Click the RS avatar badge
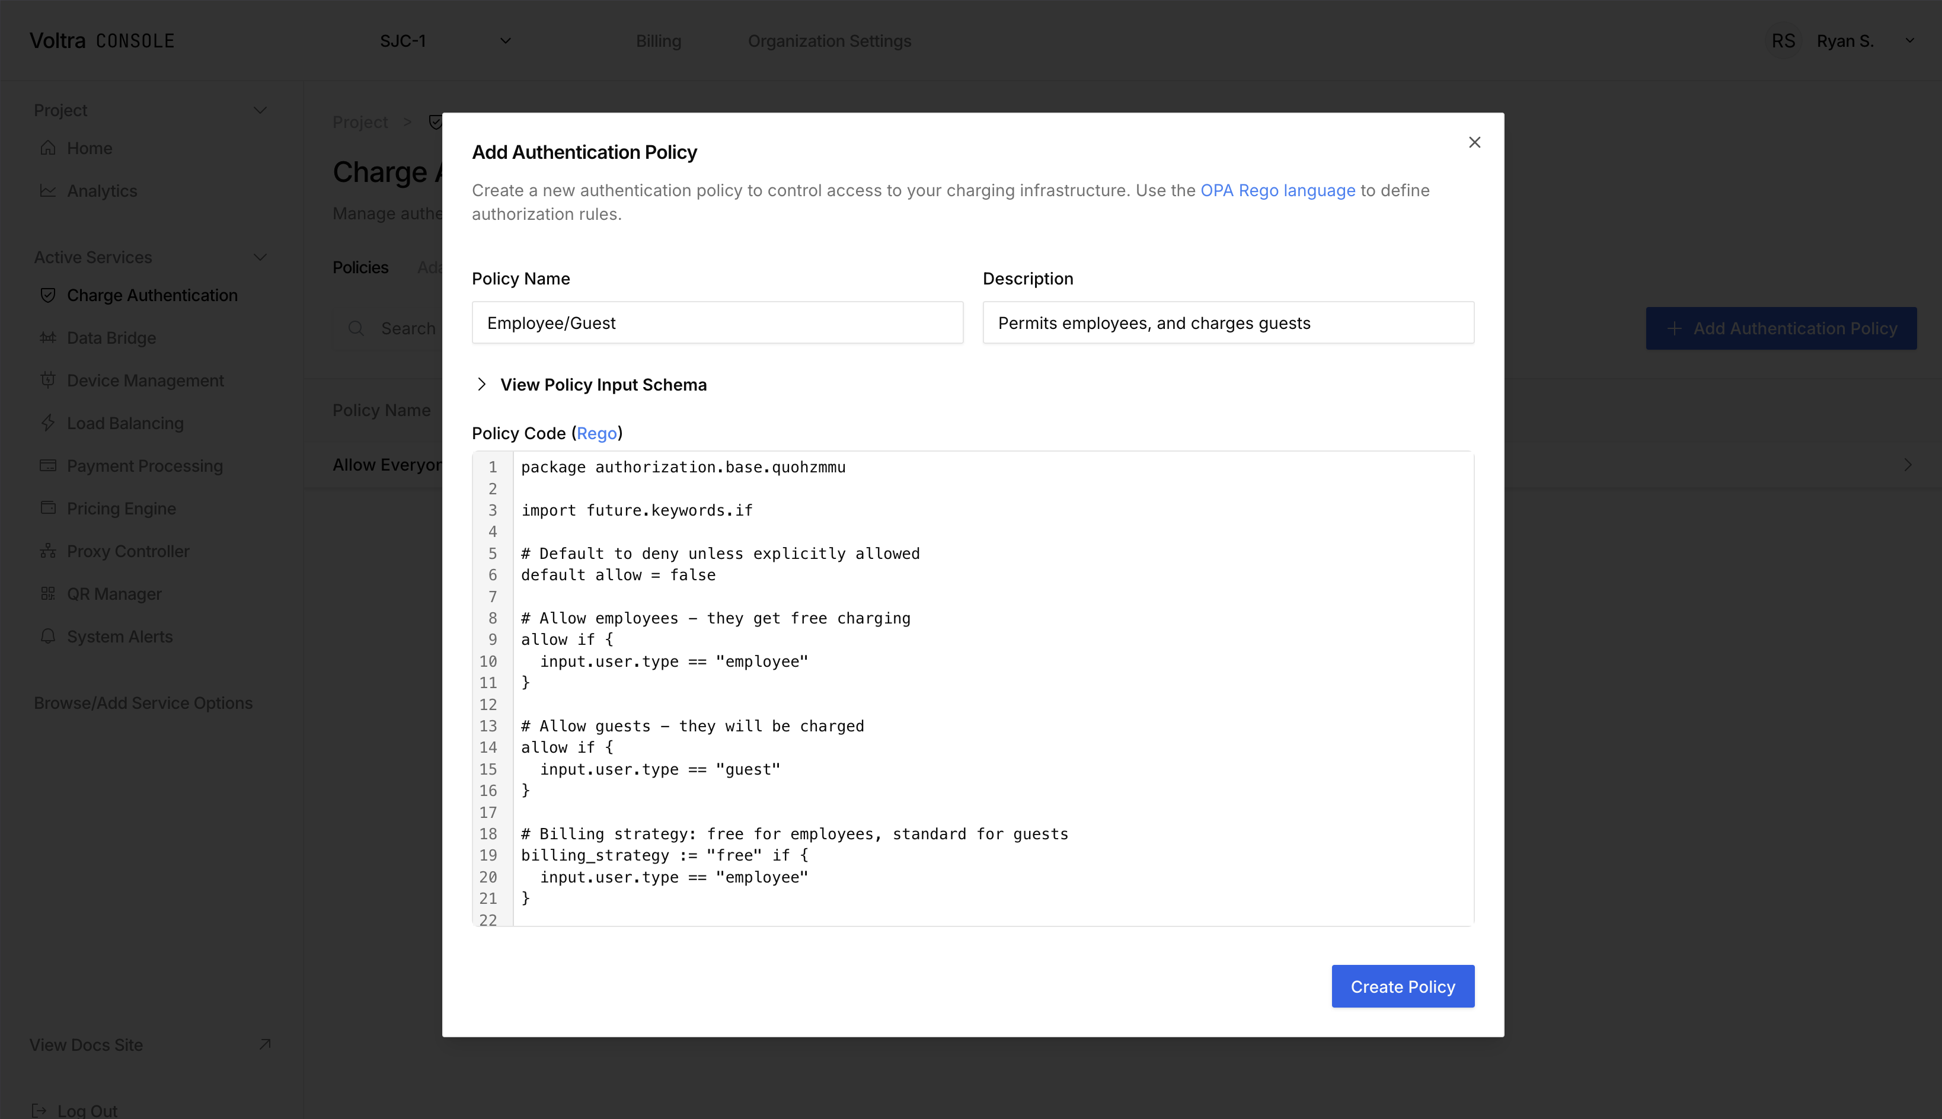The height and width of the screenshot is (1119, 1942). (x=1784, y=41)
